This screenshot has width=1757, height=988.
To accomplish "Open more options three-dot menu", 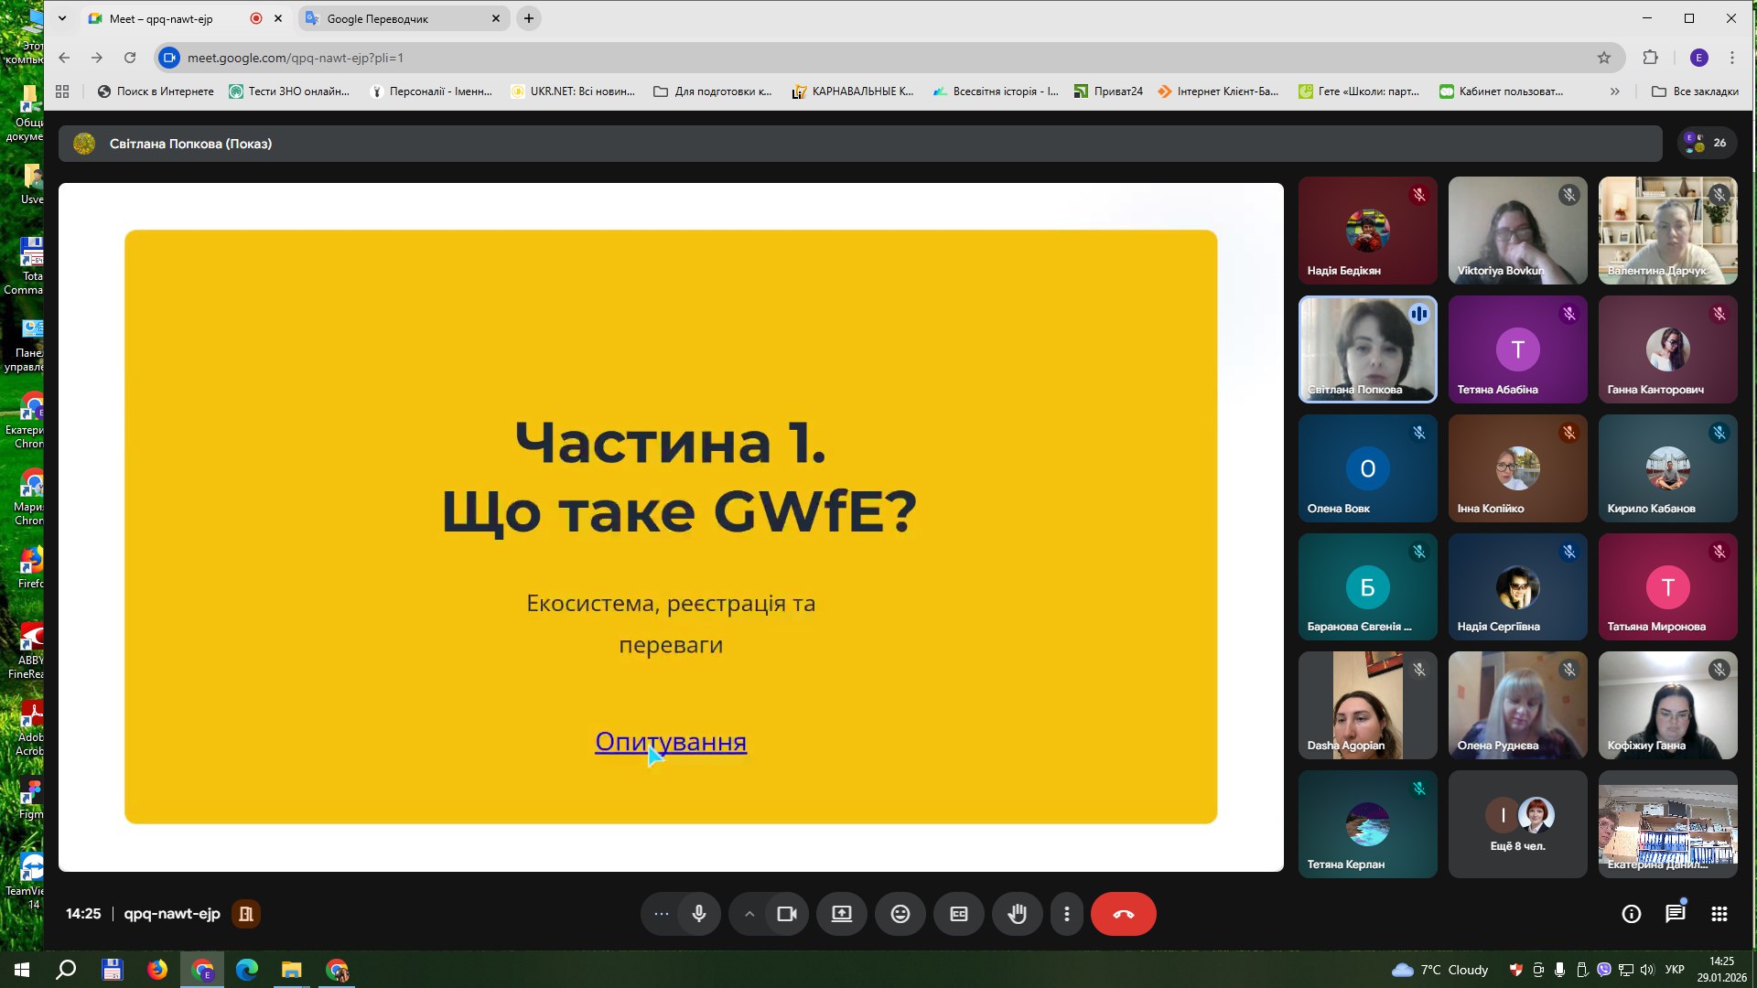I will click(x=1066, y=914).
